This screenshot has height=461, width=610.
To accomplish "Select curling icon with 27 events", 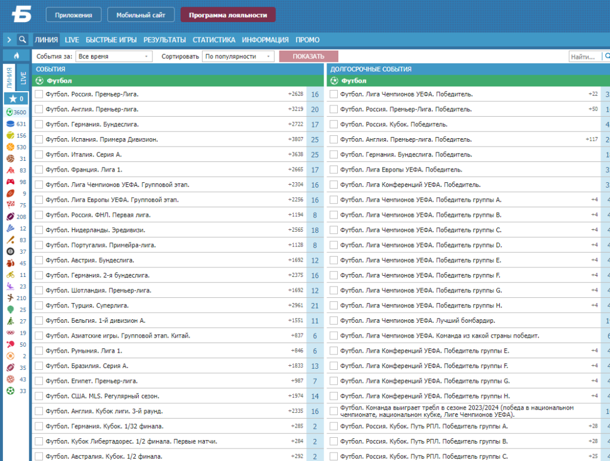I will 10,322.
